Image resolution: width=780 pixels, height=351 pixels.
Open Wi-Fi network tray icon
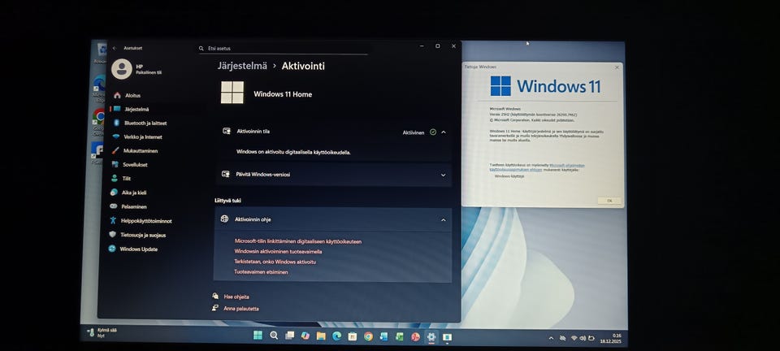click(x=574, y=338)
